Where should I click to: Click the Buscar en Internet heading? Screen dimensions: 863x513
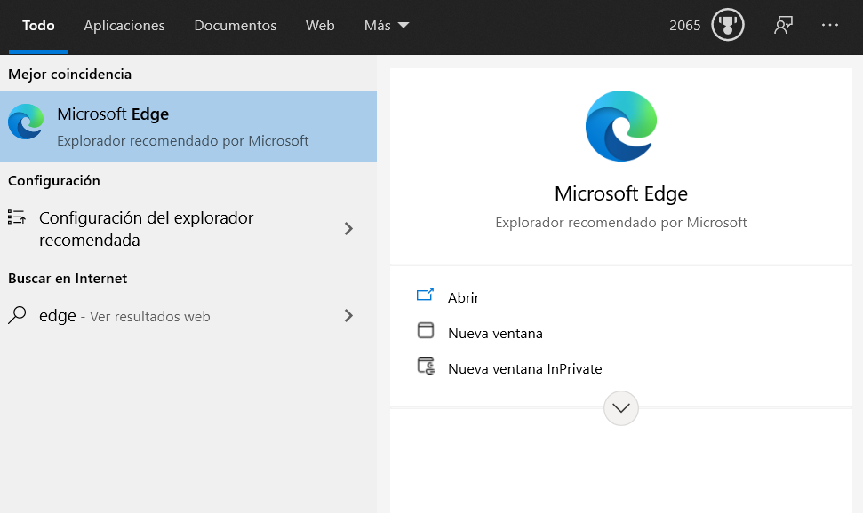pyautogui.click(x=68, y=278)
